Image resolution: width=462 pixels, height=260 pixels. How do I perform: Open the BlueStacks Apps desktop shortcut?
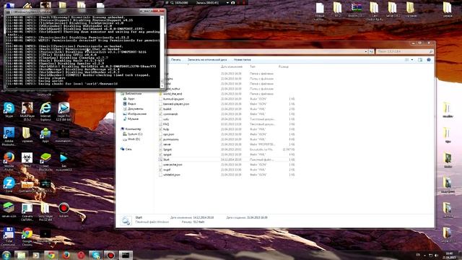point(45,135)
